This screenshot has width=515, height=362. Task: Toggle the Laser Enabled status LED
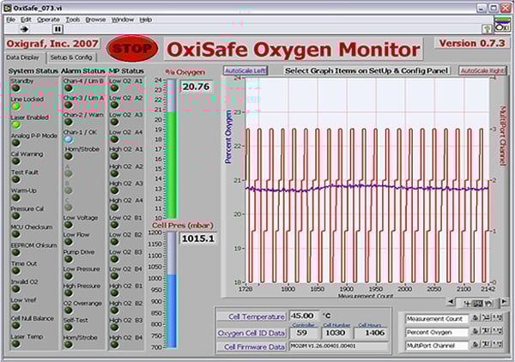coord(15,118)
